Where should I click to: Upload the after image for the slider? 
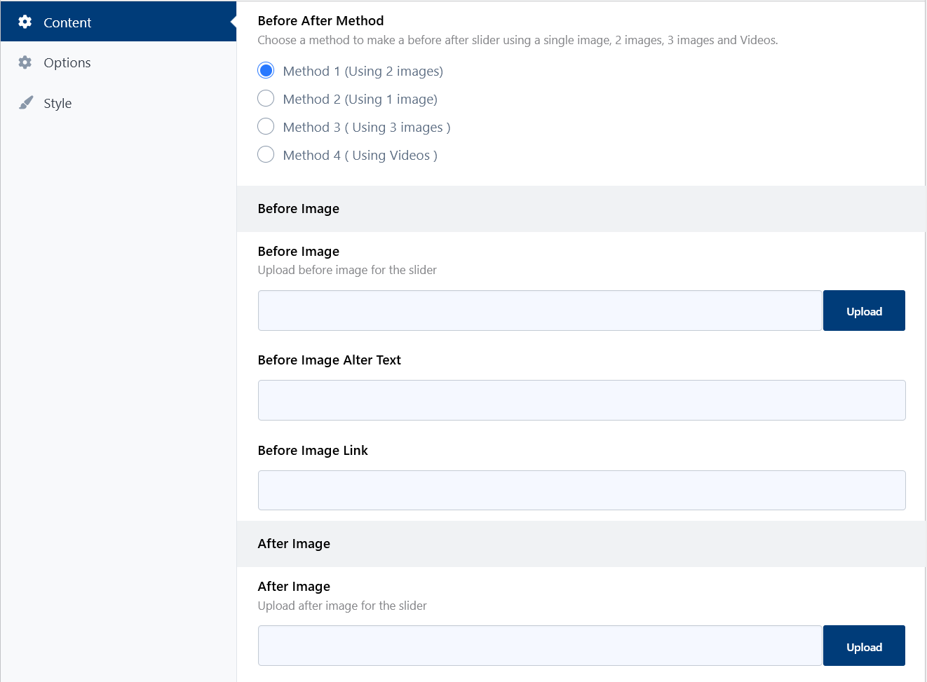864,646
